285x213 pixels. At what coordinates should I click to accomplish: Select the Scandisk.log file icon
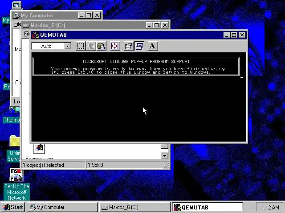coord(39,149)
